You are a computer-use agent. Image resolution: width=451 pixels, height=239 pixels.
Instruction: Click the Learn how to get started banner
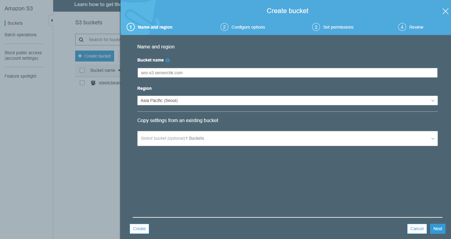(x=97, y=5)
